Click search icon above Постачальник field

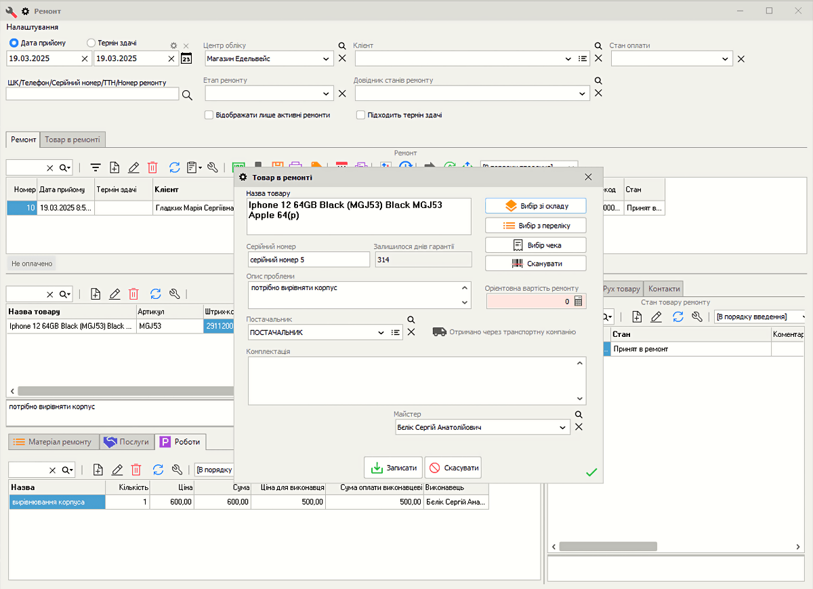click(x=411, y=320)
